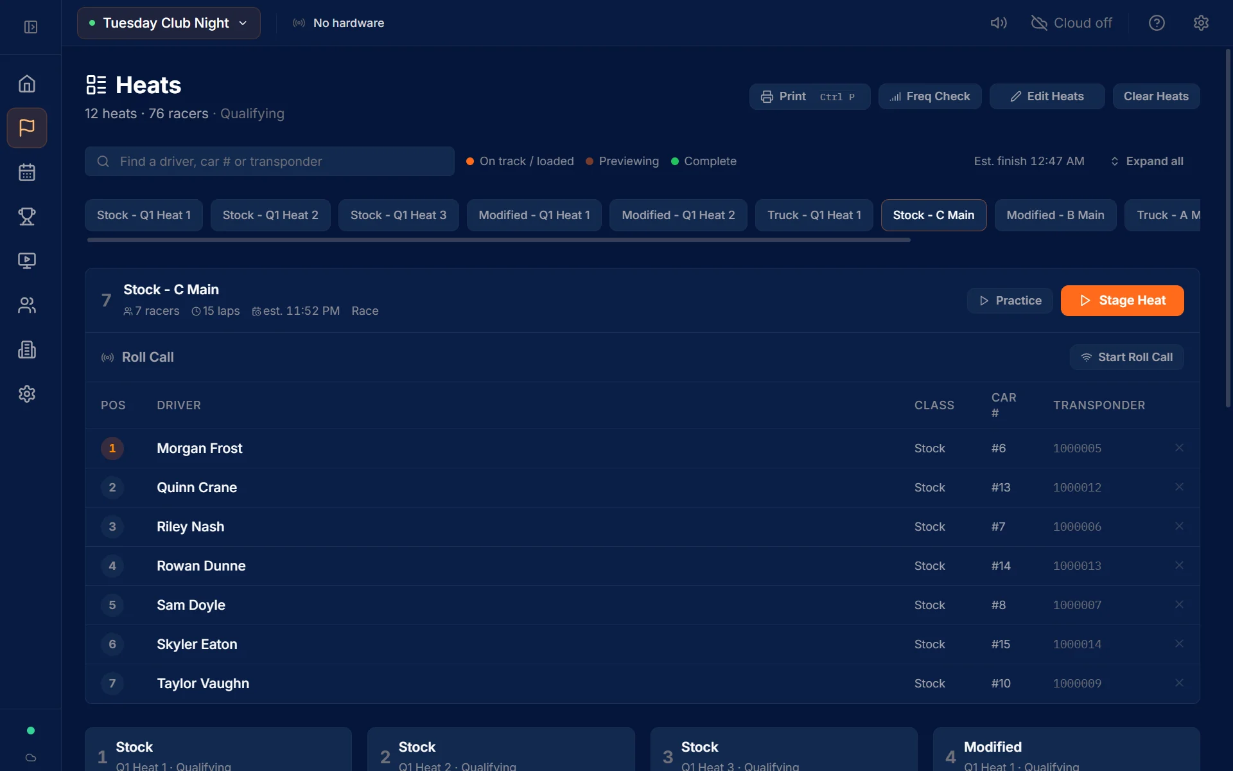Click Clear Heats
The width and height of the screenshot is (1233, 771).
(1156, 96)
